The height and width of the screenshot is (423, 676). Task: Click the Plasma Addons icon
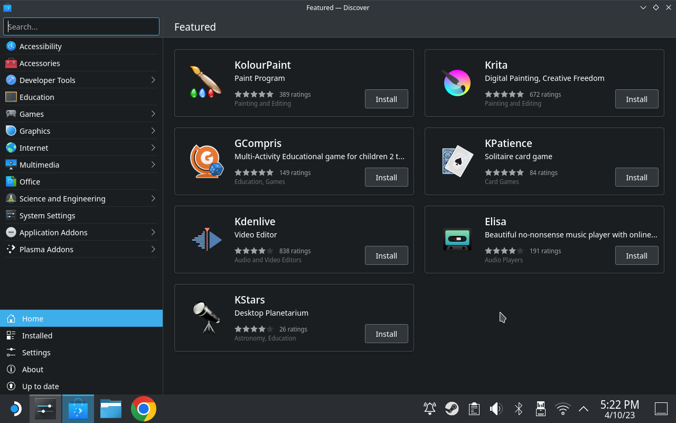pos(11,250)
